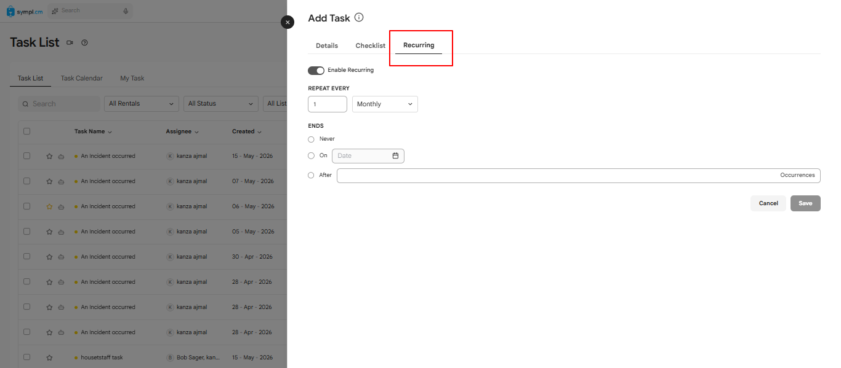Screen dimensions: 841x368
Task: Open the My Task tab
Action: coord(132,78)
